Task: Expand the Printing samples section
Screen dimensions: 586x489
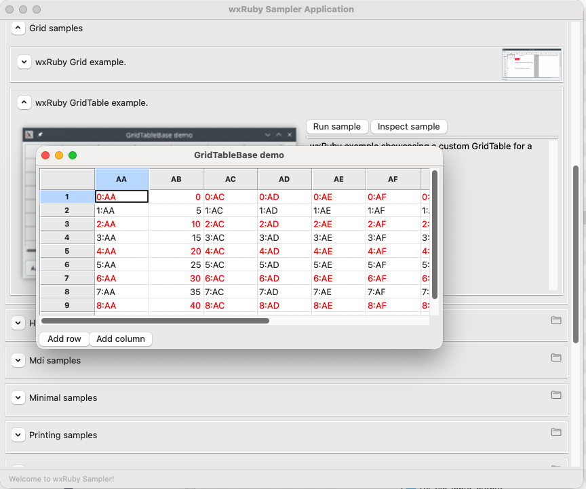Action: [18, 435]
